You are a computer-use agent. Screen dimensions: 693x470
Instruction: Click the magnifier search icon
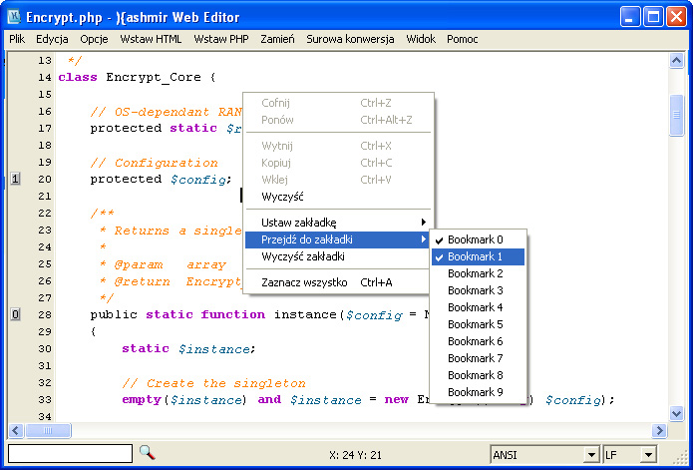[147, 453]
